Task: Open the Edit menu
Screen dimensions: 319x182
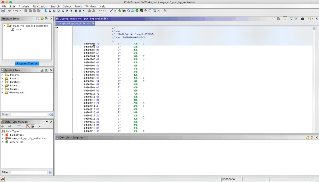Action: 12,6
